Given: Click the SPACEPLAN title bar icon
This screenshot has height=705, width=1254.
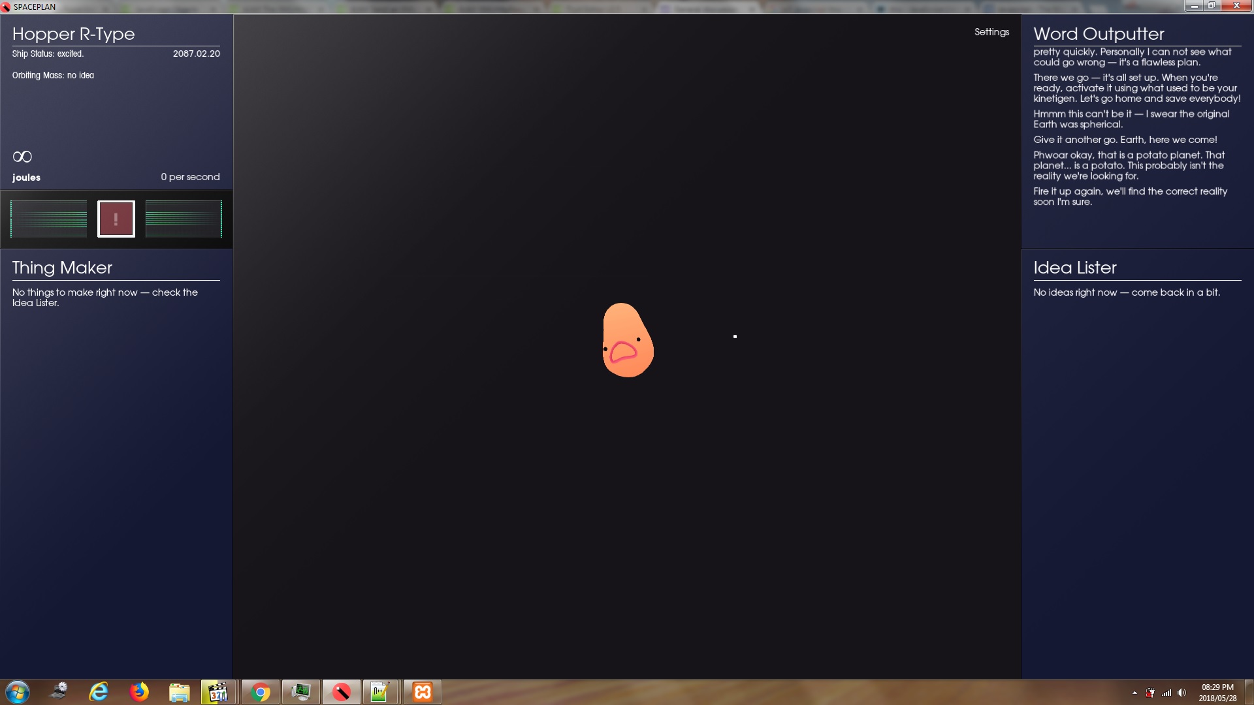Looking at the screenshot, I should 6,7.
